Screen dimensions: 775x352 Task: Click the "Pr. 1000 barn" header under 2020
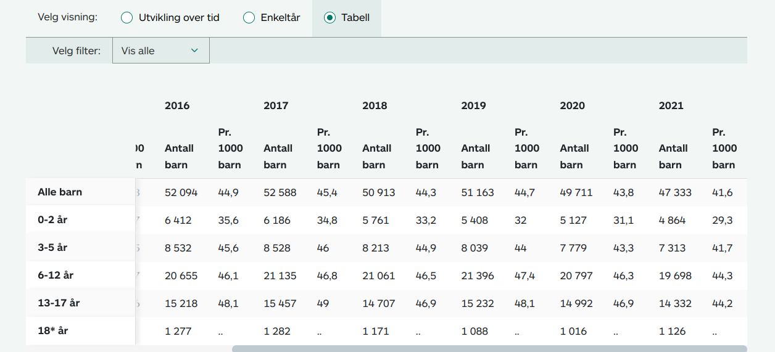625,149
